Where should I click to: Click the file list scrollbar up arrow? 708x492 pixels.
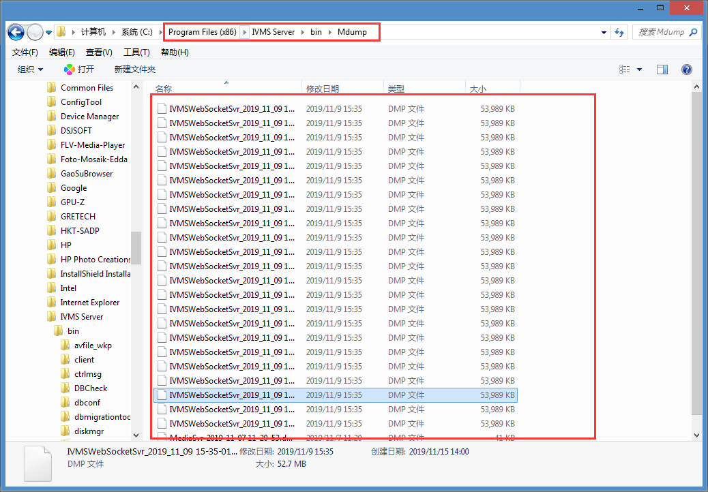pos(696,87)
